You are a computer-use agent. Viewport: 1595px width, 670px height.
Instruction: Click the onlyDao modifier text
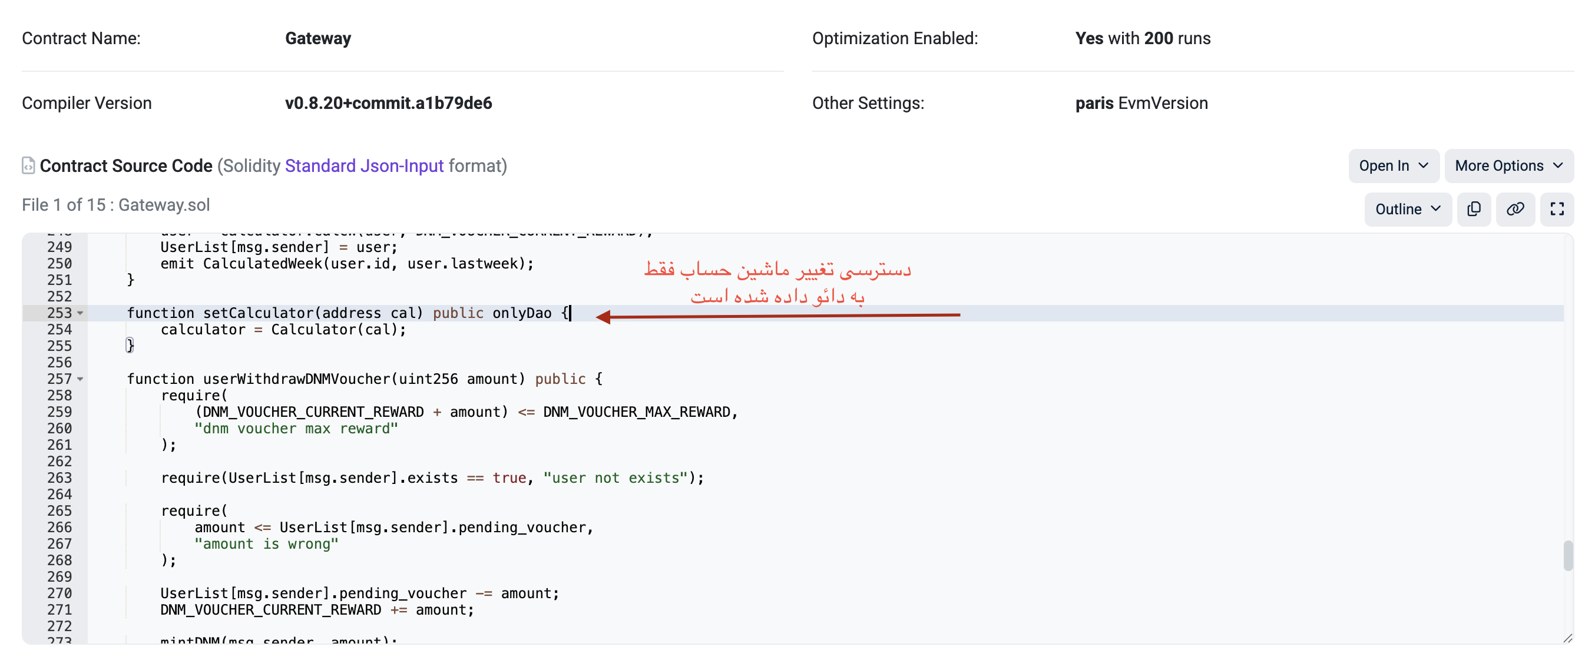[521, 313]
